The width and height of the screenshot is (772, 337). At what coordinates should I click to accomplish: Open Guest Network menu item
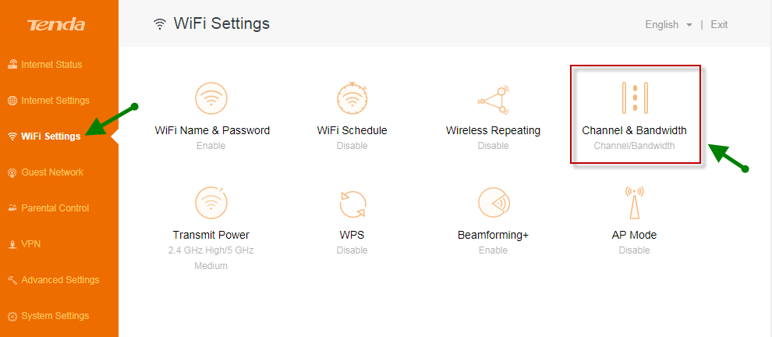46,172
